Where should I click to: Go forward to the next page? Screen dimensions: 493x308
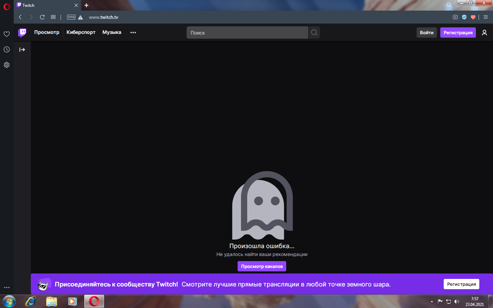(31, 17)
